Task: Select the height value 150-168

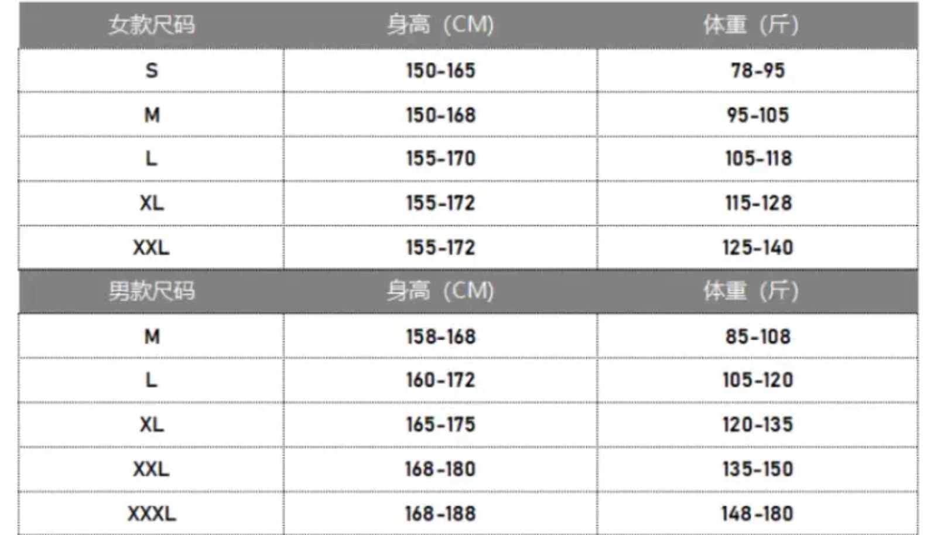Action: 440,115
